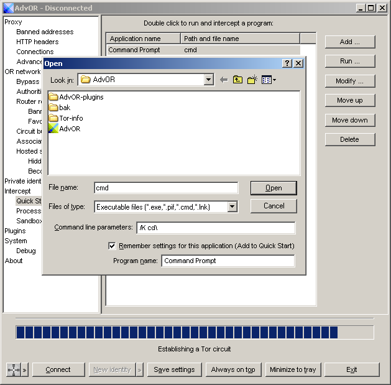Screen dimensions: 391x385
Task: Select Circuit build tree item
Action: click(x=29, y=131)
